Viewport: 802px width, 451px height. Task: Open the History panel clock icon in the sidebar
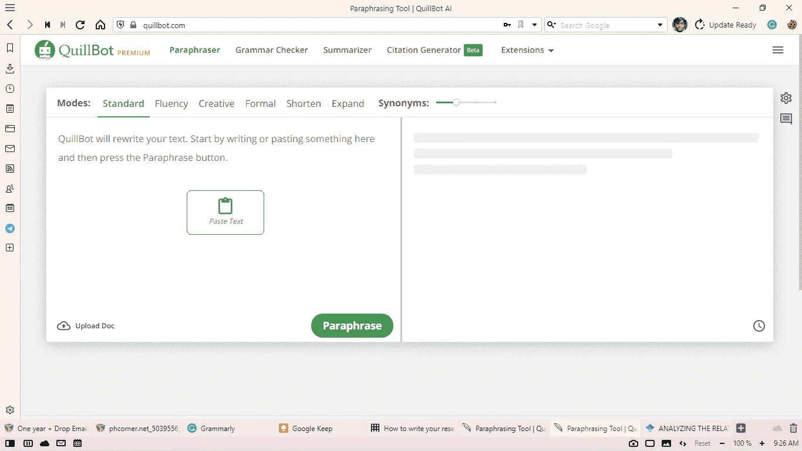(x=10, y=89)
